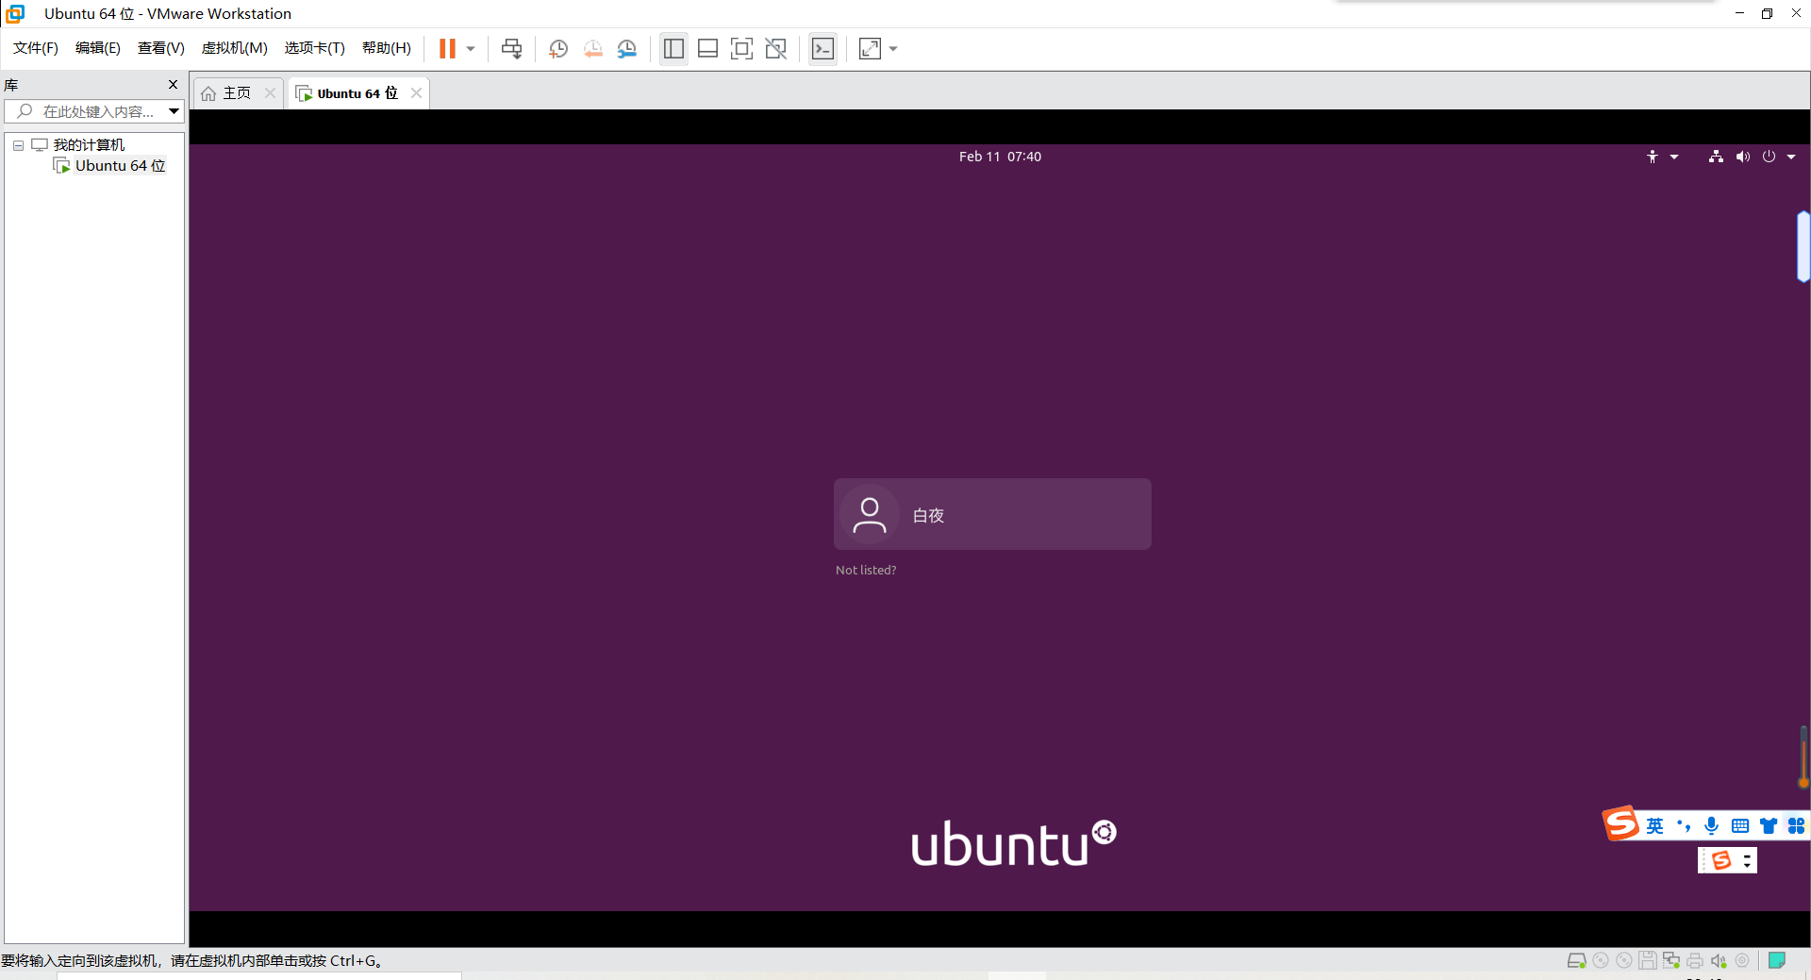Open the 查看(V) menu
Image resolution: width=1811 pixels, height=980 pixels.
(x=161, y=48)
